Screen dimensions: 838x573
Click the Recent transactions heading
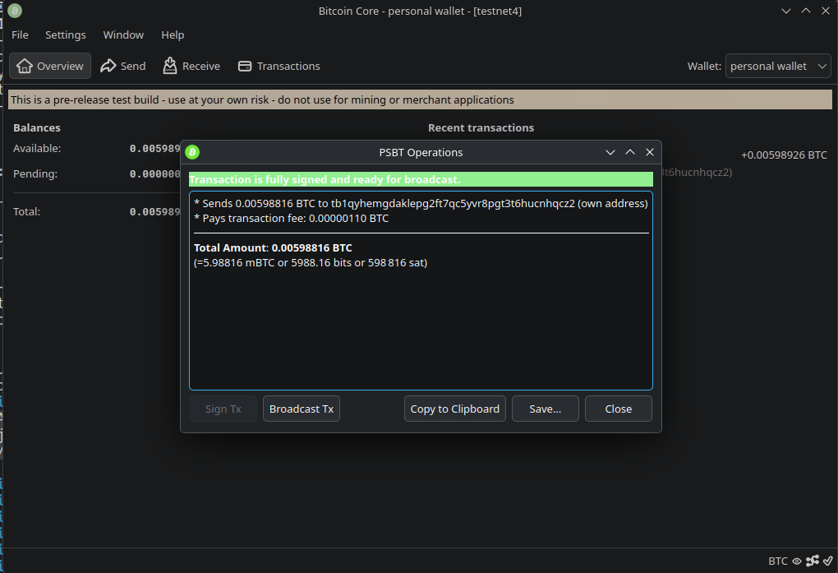click(x=481, y=128)
